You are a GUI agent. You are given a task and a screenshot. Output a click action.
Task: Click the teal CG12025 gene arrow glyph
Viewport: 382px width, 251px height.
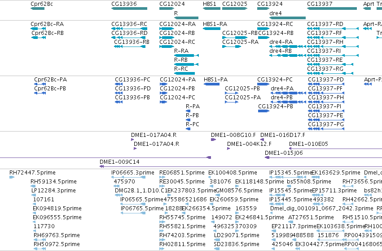pos(235,9)
